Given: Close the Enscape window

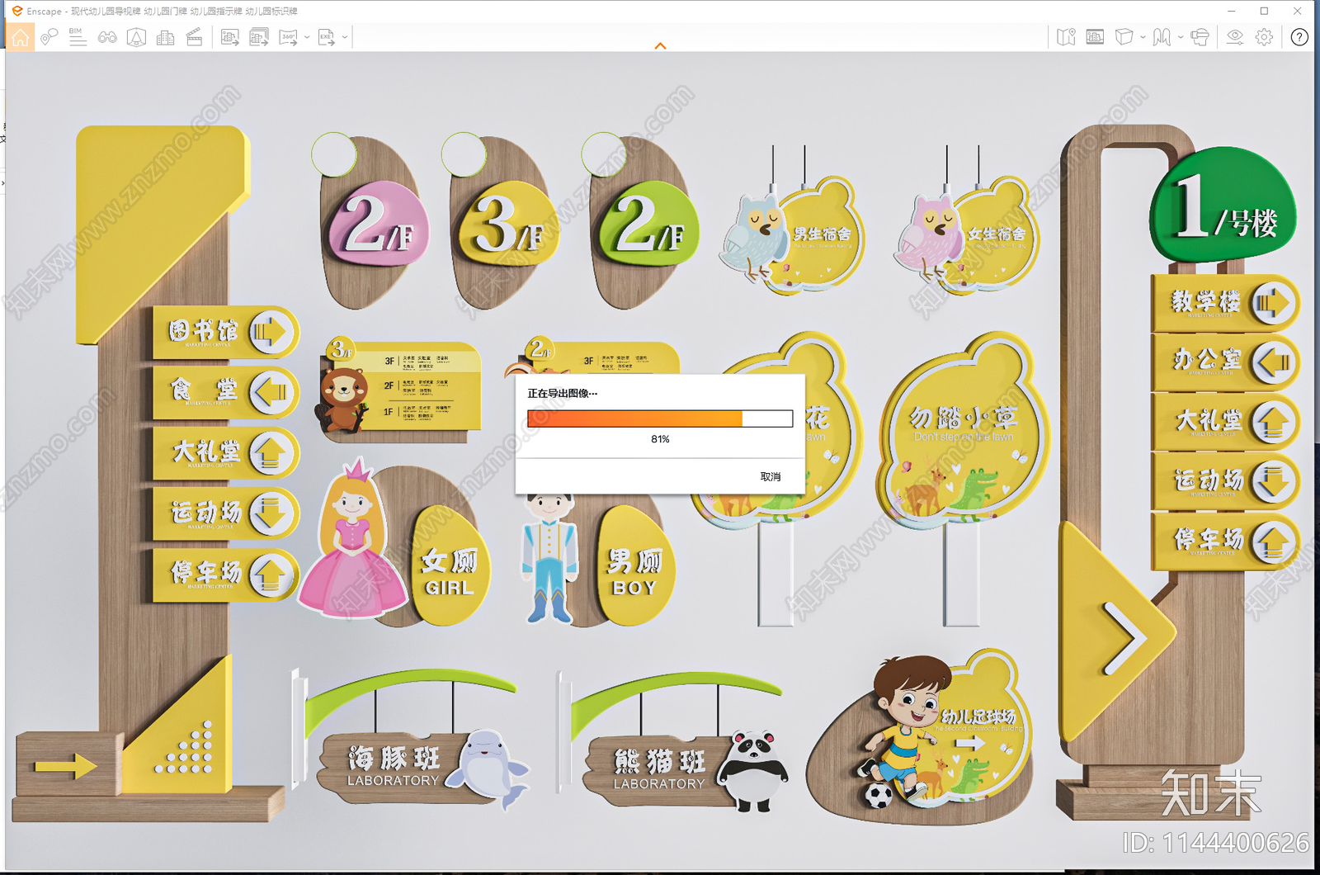Looking at the screenshot, I should point(1298,11).
